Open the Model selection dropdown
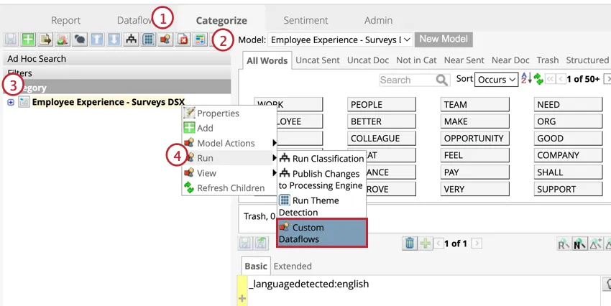The height and width of the screenshot is (306, 611). coord(341,40)
